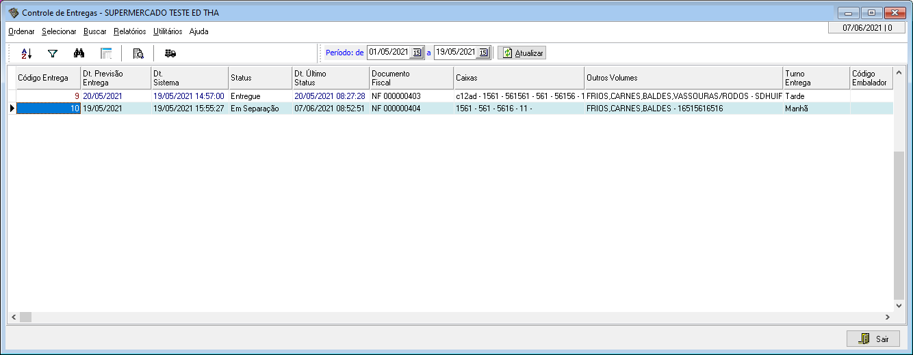Open the Utilitários menu
Viewport: 913px width, 355px height.
168,31
